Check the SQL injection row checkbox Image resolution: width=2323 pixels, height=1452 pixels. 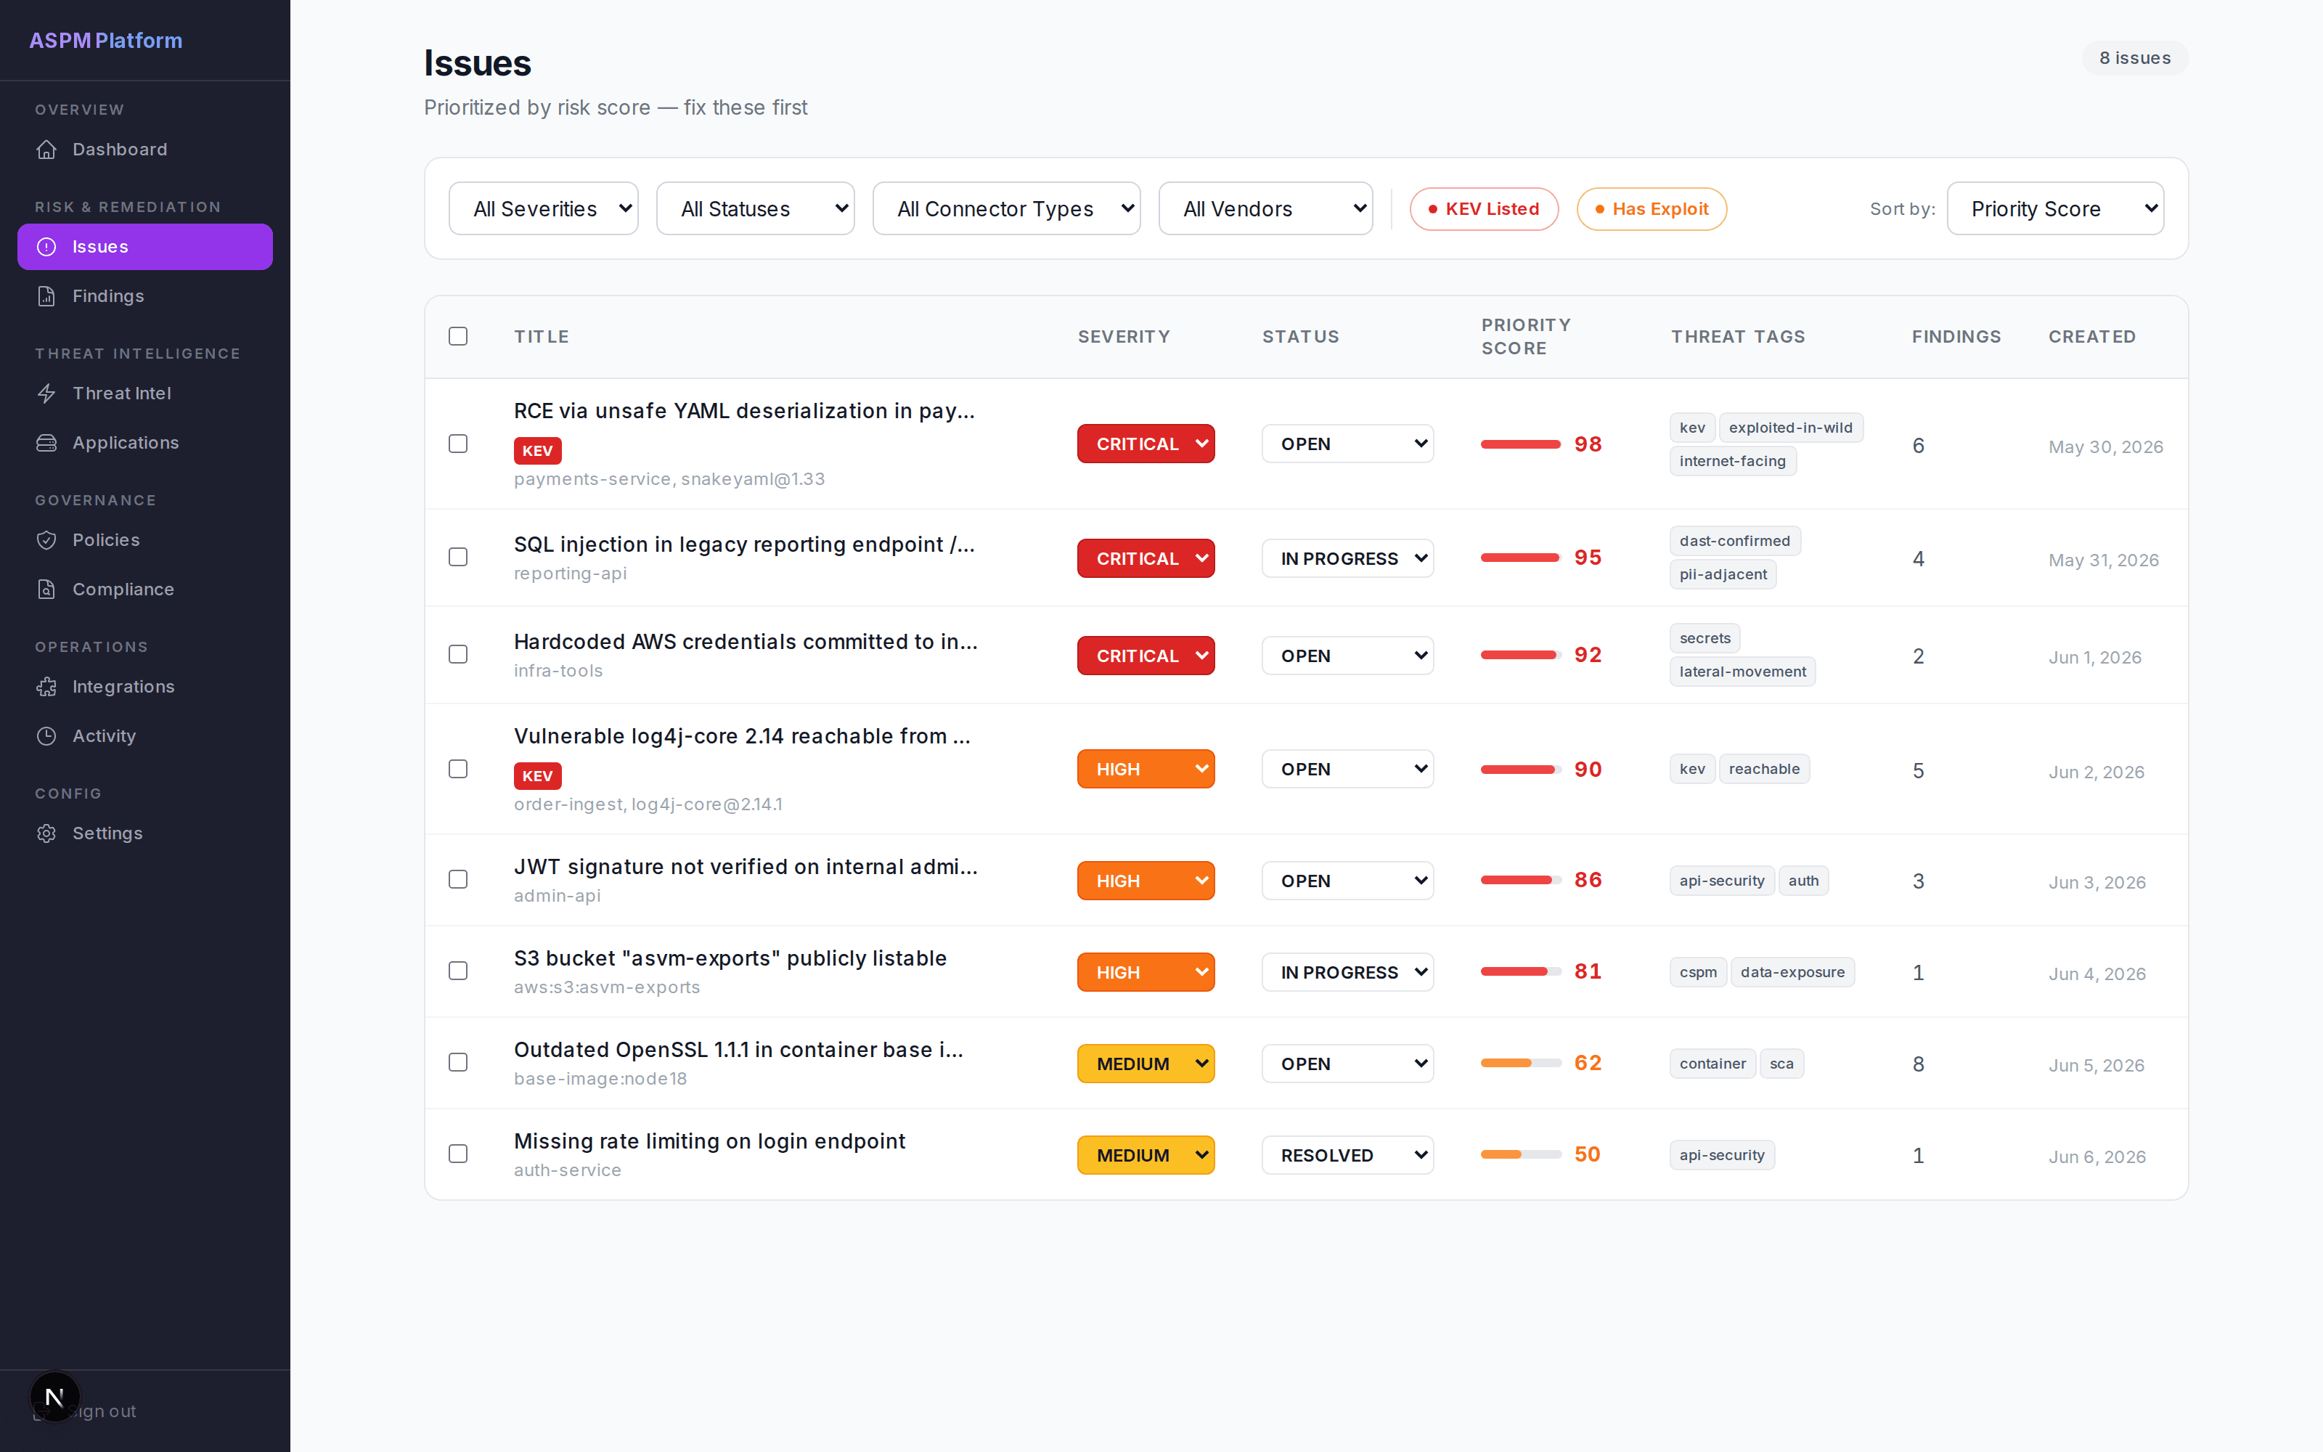coord(458,557)
